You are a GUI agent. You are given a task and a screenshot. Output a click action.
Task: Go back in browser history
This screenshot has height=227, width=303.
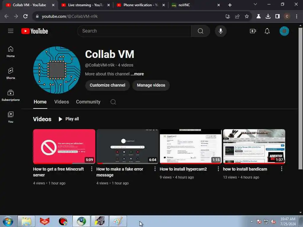click(7, 16)
